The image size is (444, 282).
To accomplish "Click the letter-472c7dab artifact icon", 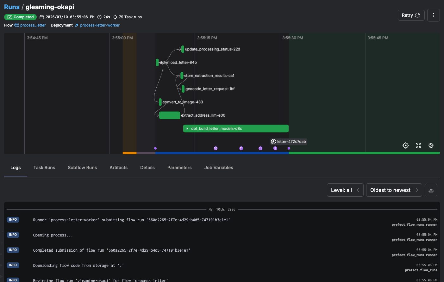I will point(273,142).
